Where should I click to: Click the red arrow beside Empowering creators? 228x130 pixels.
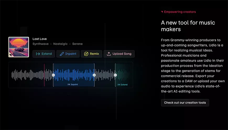(x=162, y=12)
